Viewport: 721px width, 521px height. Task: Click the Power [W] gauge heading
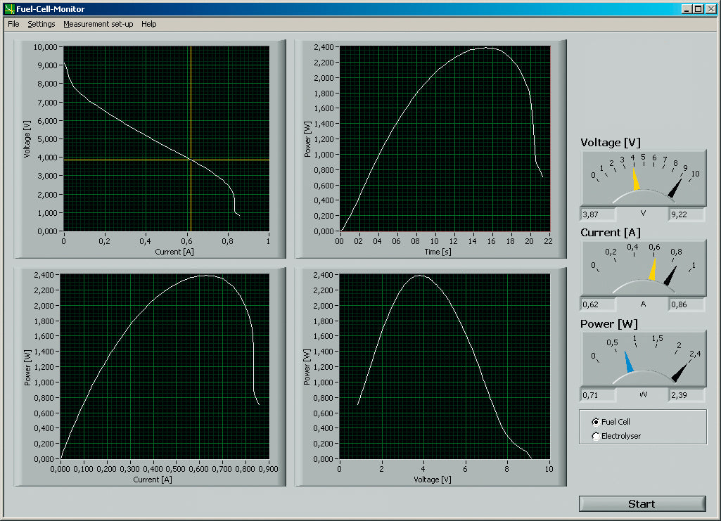608,324
